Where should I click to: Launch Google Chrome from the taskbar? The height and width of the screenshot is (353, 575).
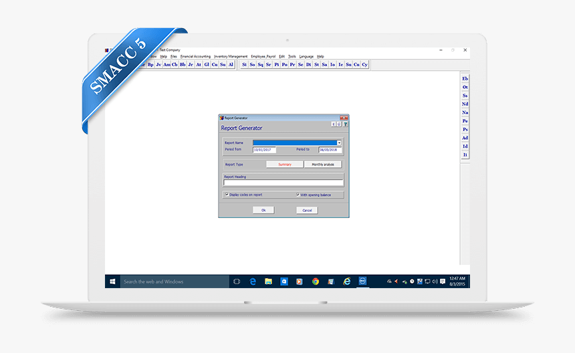tap(316, 281)
